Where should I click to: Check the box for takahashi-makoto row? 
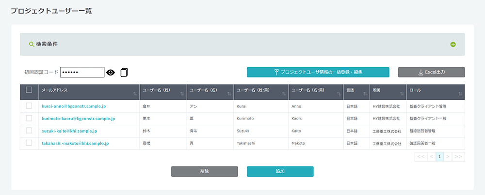[x=29, y=143]
